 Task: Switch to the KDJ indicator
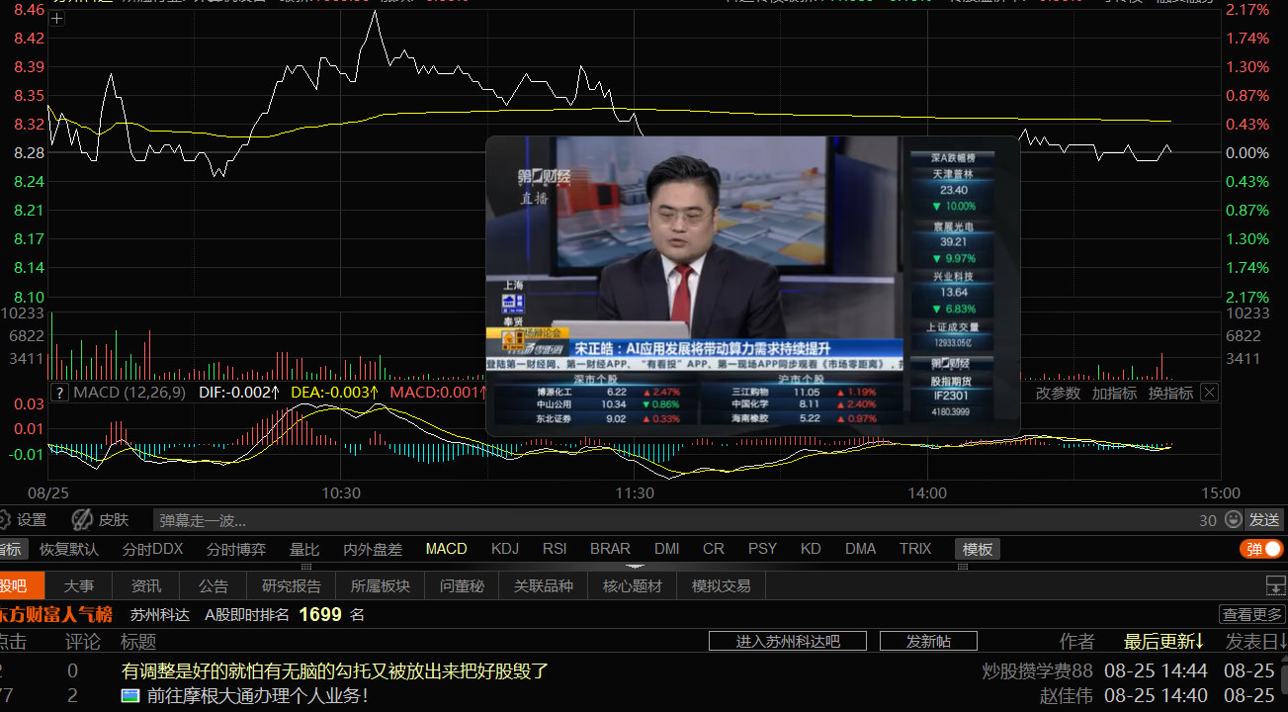[x=504, y=549]
